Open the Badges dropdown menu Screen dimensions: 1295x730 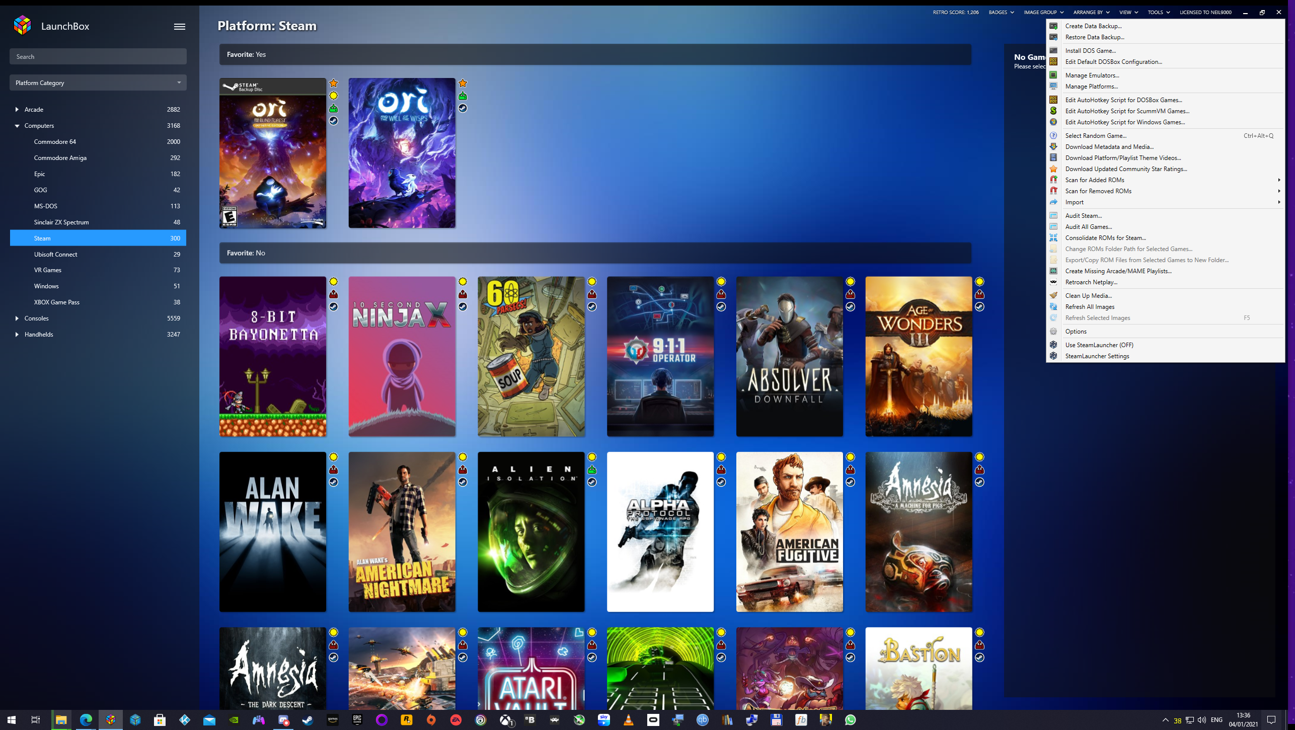(1001, 12)
